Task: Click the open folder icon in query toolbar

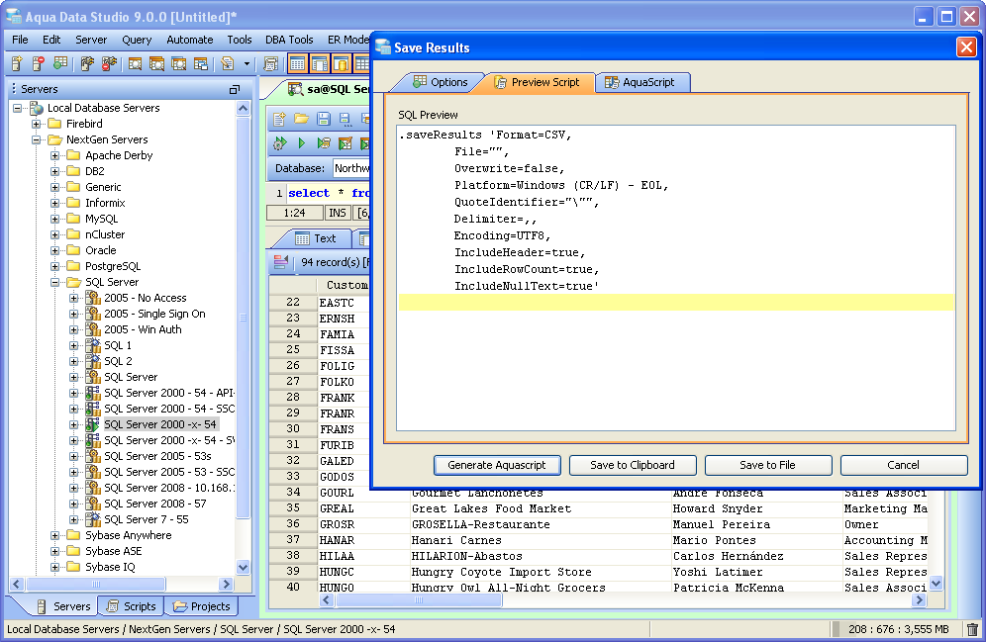Action: (x=301, y=119)
